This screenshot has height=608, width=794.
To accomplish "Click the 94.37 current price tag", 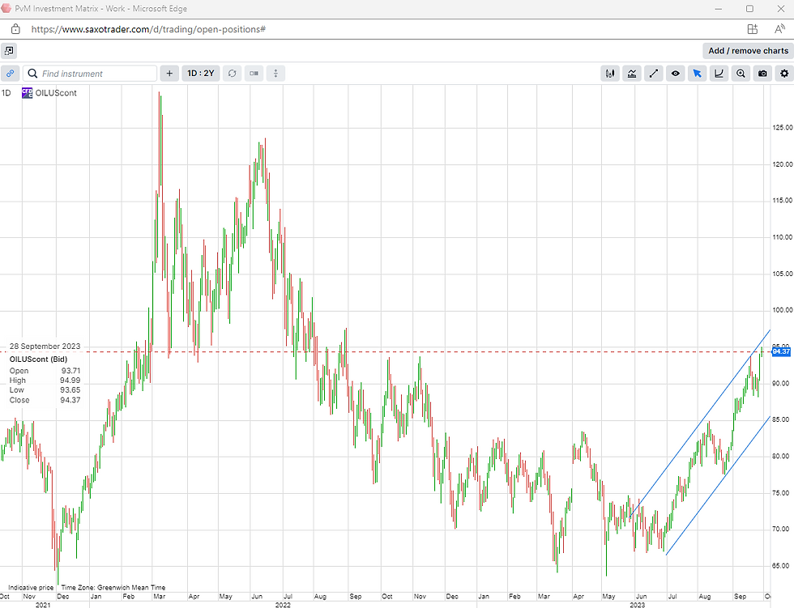I will click(x=781, y=351).
